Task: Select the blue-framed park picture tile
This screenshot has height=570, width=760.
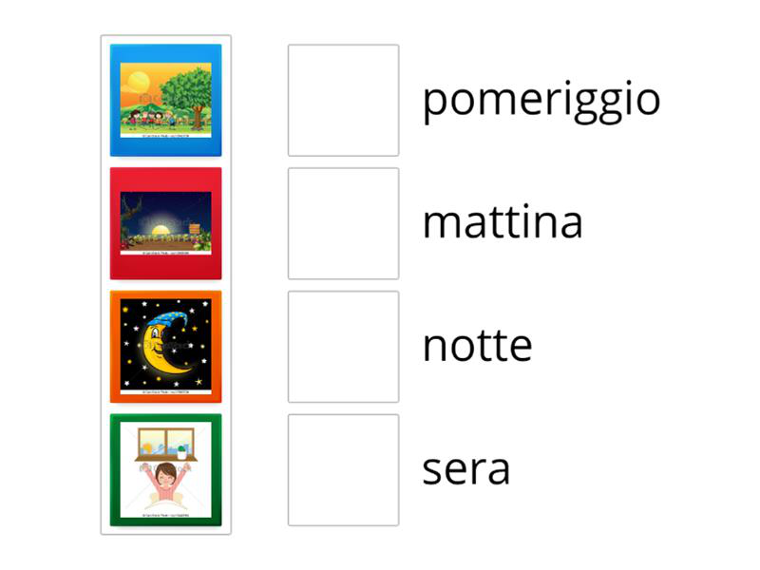Action: click(x=166, y=100)
